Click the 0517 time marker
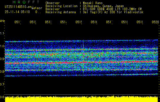This screenshot has width=160, height=102. coord(109,22)
